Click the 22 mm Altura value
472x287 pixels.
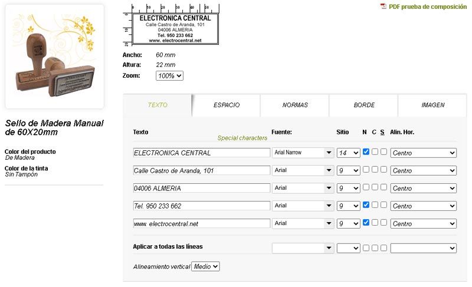(x=166, y=65)
